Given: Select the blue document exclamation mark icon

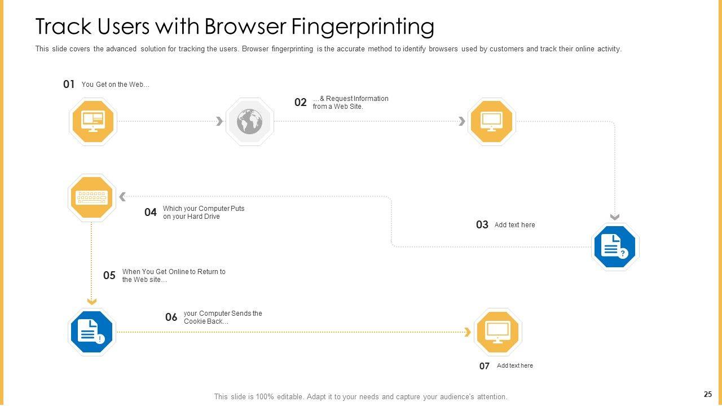Looking at the screenshot, I should [x=91, y=332].
